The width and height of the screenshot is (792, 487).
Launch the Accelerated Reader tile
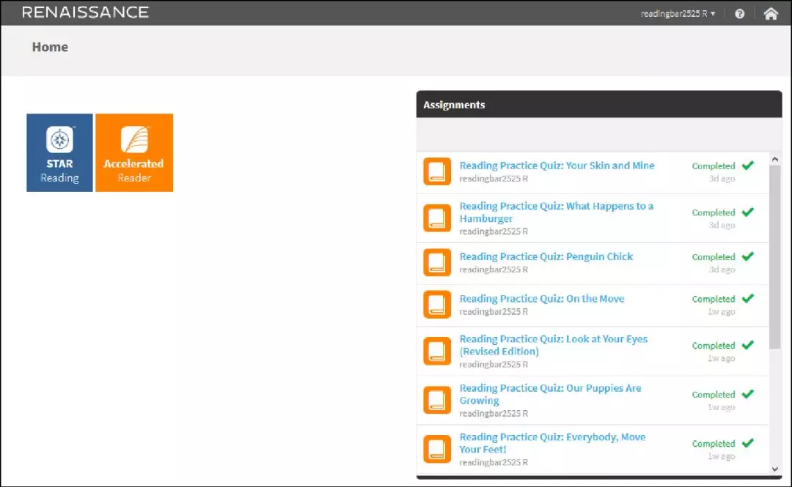coord(134,152)
